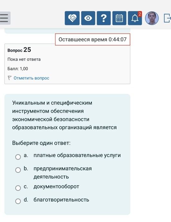Click the Вопрос 25 heading
This screenshot has width=171, height=222.
(19, 50)
